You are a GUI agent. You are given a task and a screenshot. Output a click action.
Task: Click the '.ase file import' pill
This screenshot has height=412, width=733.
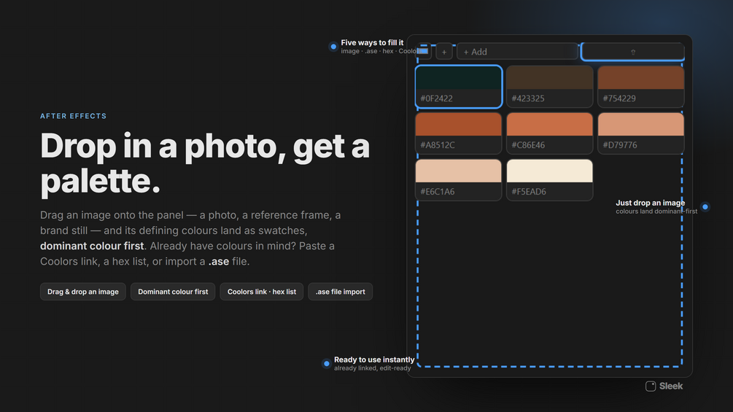pos(341,292)
